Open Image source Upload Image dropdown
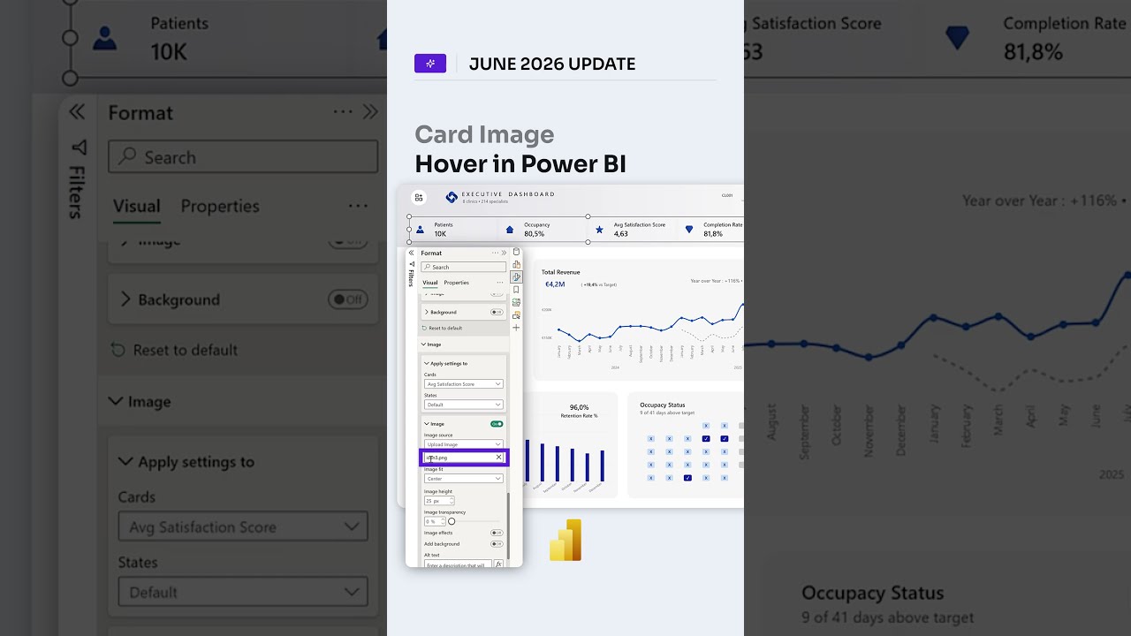This screenshot has width=1131, height=636. tap(464, 444)
